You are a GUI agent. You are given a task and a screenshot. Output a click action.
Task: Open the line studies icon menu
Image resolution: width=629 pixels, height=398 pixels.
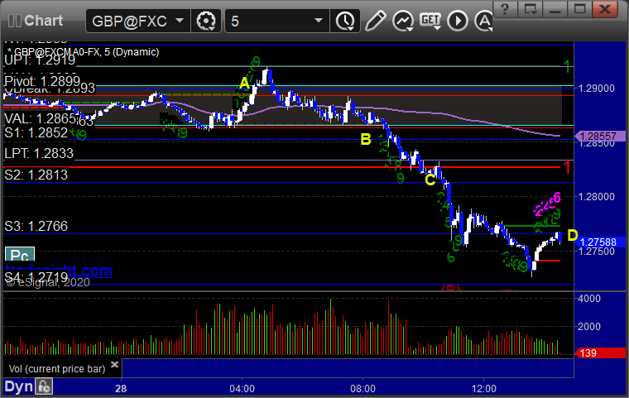[x=403, y=21]
